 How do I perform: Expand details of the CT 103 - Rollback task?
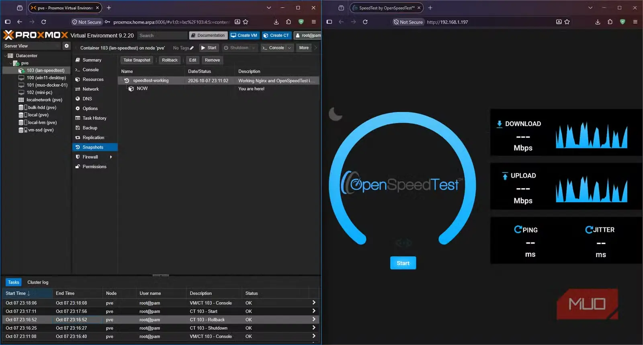click(x=314, y=320)
